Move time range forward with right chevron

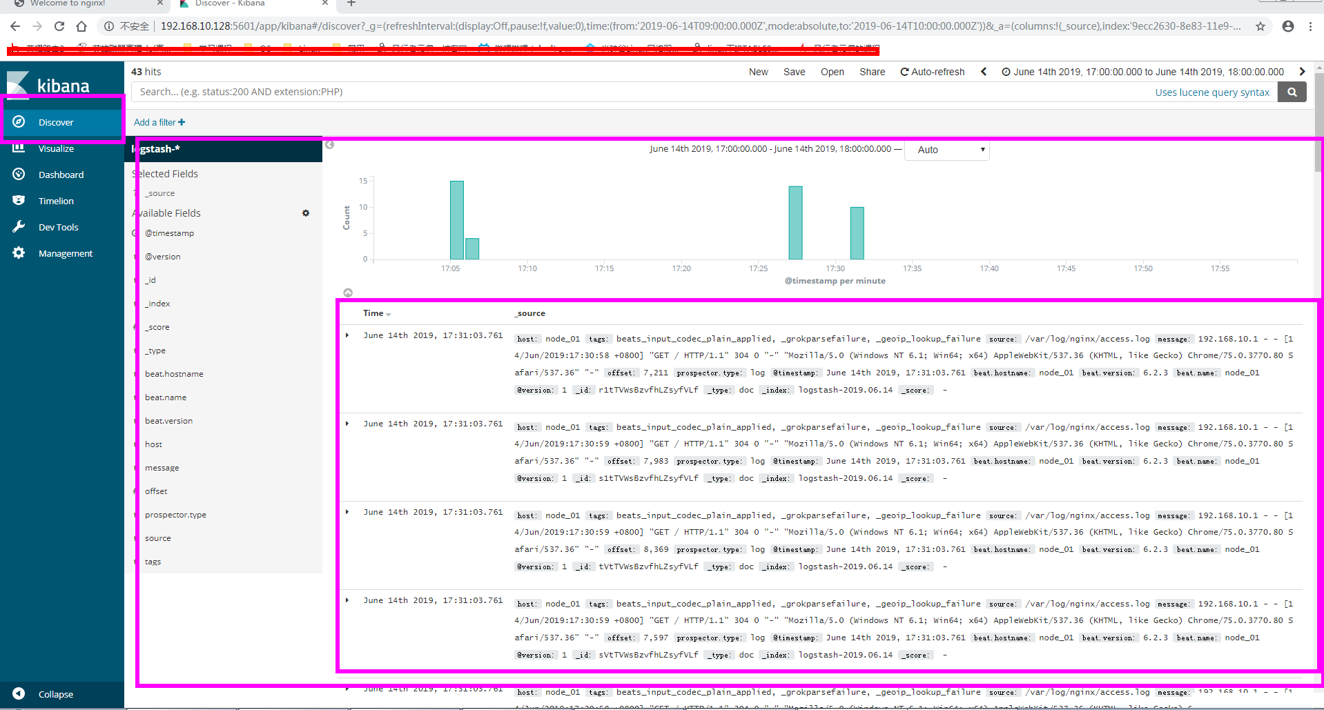1303,72
